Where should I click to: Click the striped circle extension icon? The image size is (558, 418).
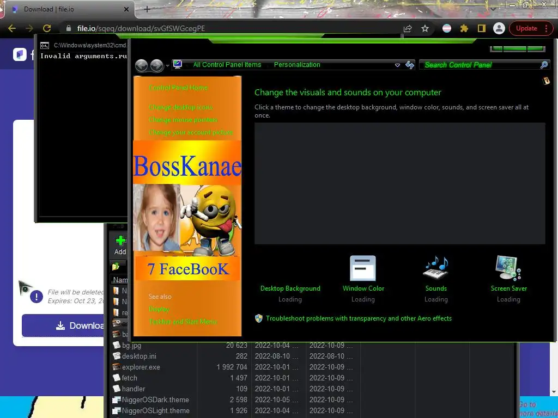[447, 28]
